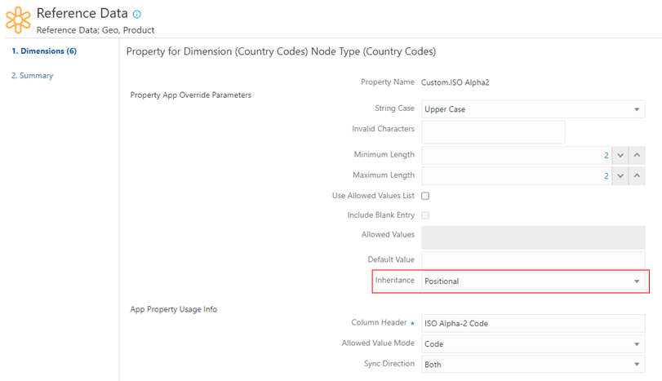Decrease Maximum Length using down arrow
Screen dimensions: 662x381
pos(620,175)
